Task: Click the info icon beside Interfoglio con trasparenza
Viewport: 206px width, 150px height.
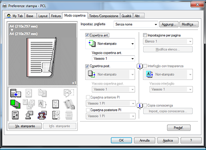Action: click(140, 66)
